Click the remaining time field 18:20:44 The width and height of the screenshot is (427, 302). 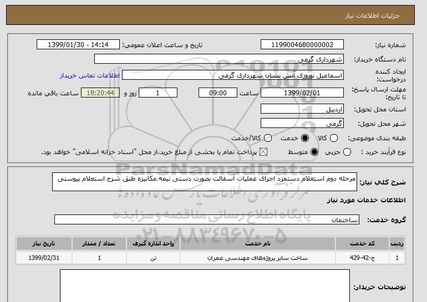click(x=100, y=93)
